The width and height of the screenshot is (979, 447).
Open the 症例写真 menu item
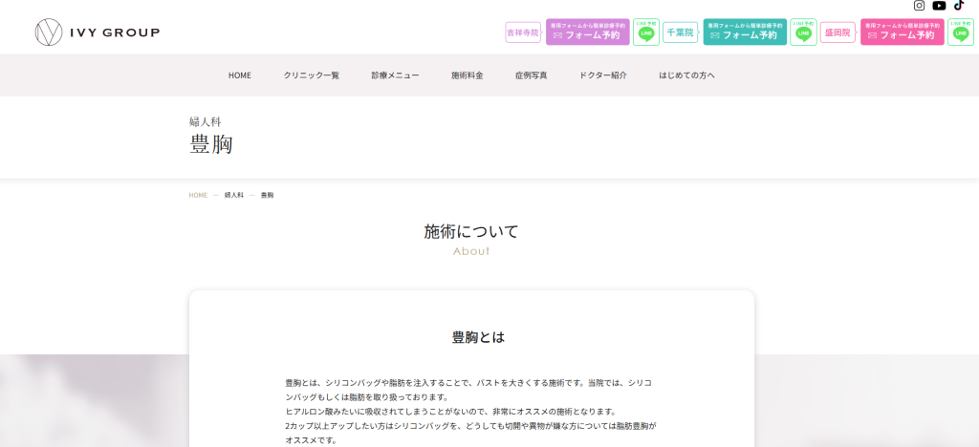tap(531, 75)
